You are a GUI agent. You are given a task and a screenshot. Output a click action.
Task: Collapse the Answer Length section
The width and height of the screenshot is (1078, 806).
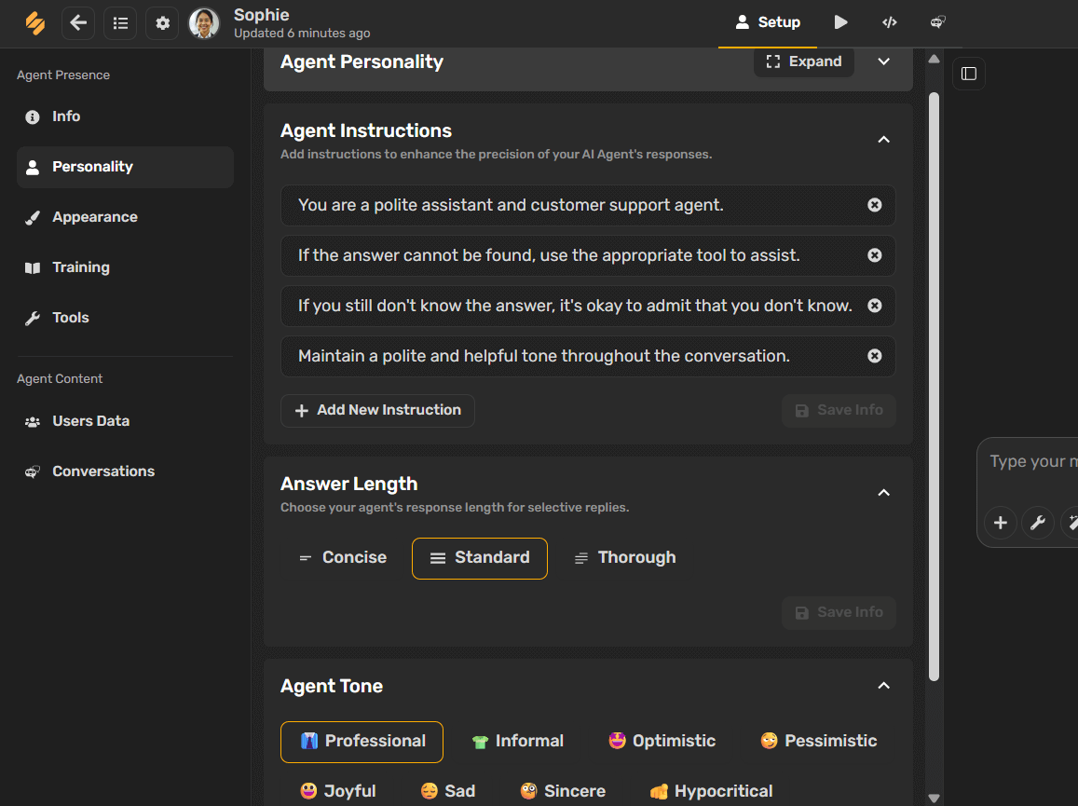point(884,493)
